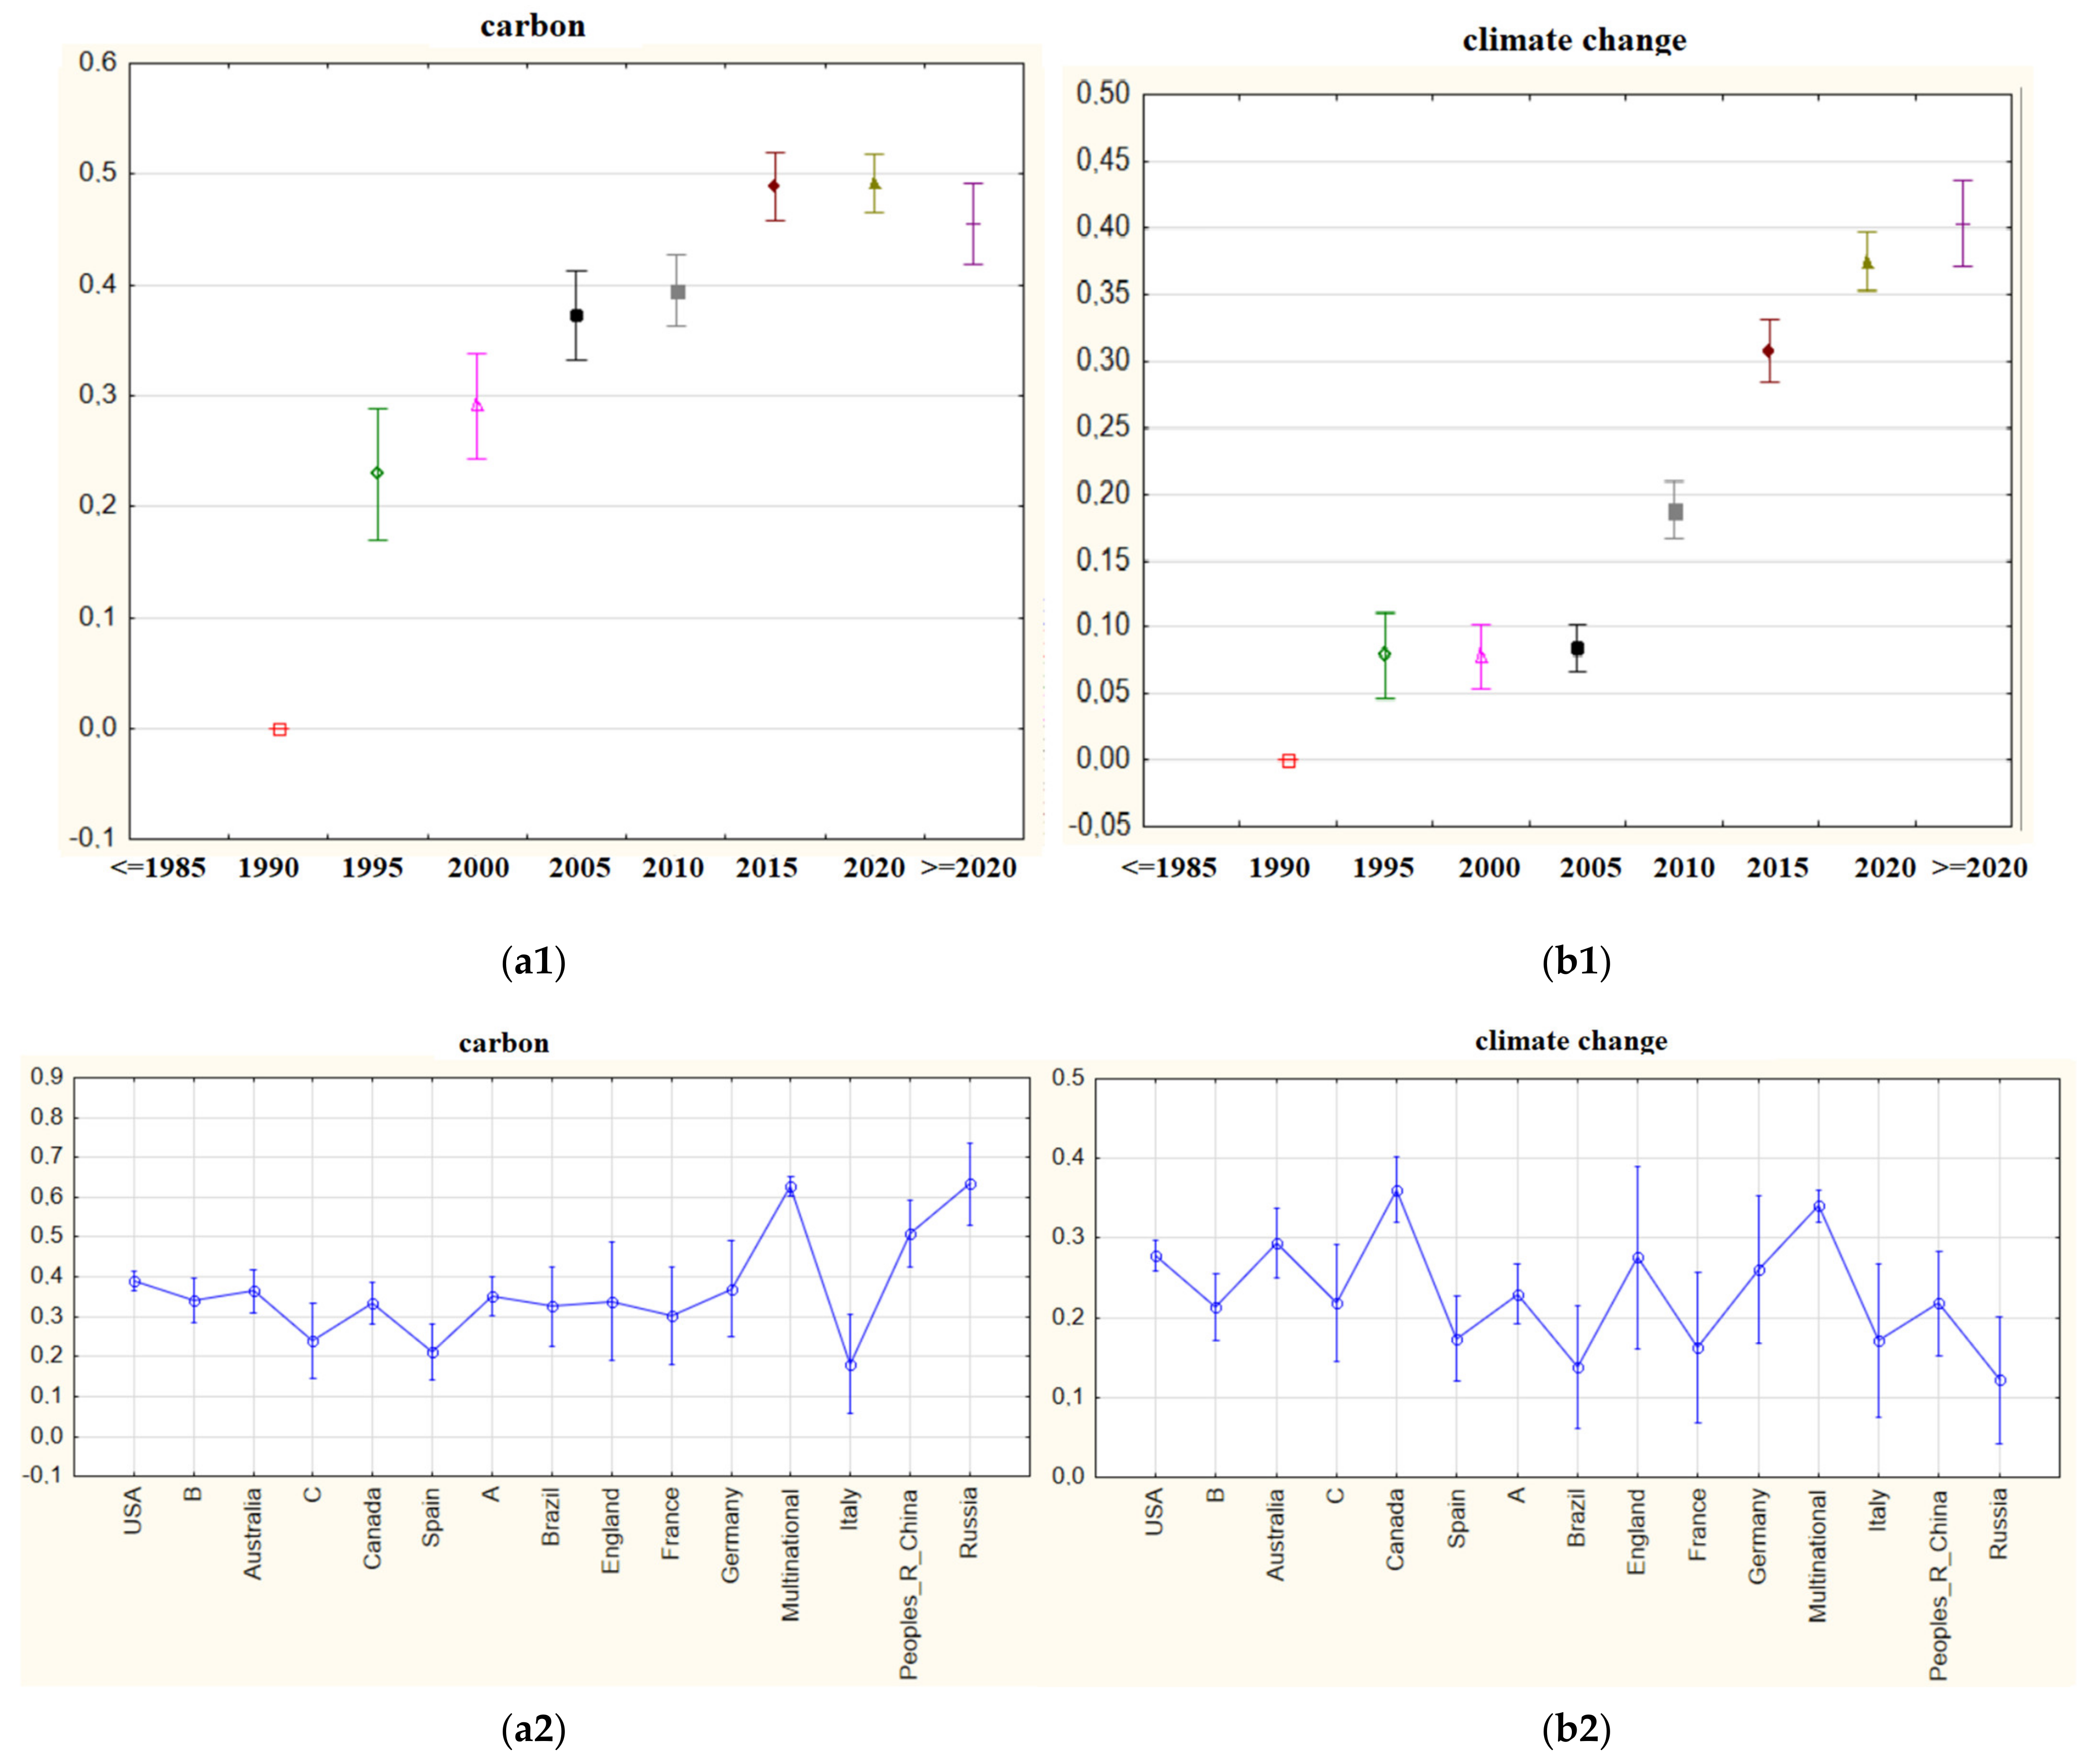Viewport: 2100px width, 1763px height.
Task: Click the red square marker at 1990 in carbon chart
Action: 280,730
